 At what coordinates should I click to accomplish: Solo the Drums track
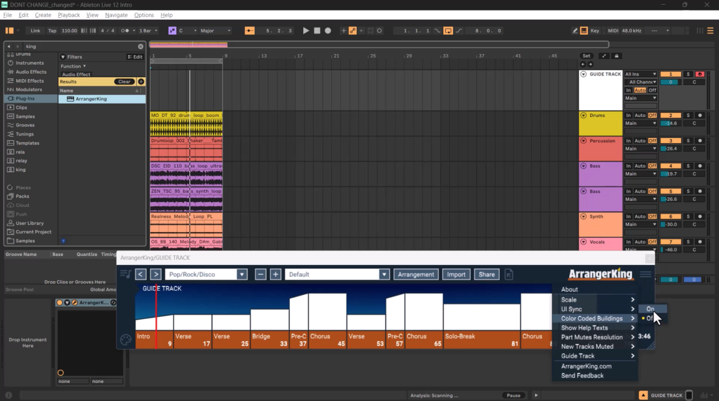[688, 115]
